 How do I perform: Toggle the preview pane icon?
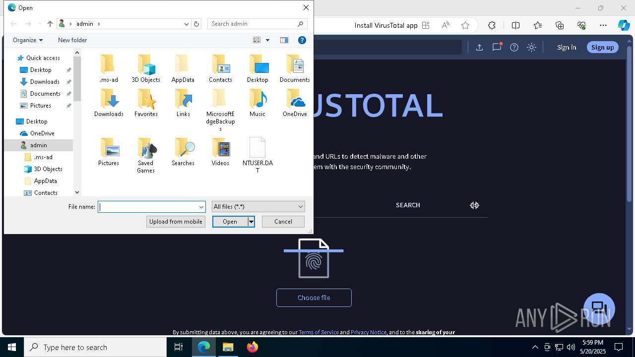(284, 40)
